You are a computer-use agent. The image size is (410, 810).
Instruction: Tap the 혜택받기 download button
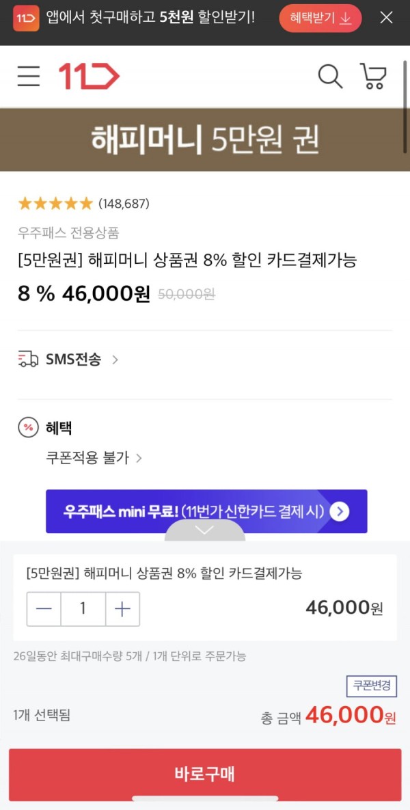tap(320, 18)
